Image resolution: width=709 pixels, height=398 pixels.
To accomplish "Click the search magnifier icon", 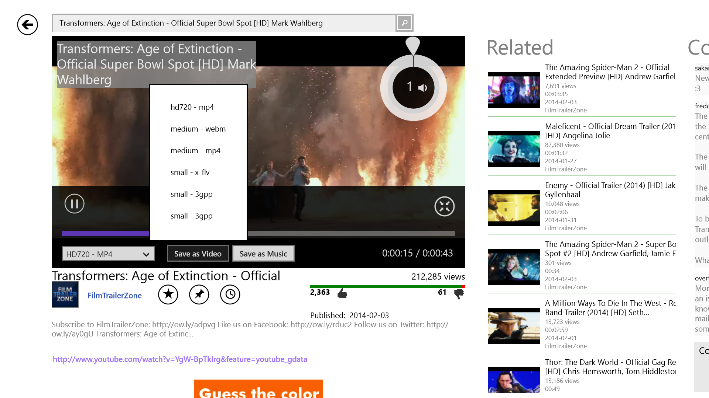I will pyautogui.click(x=404, y=23).
